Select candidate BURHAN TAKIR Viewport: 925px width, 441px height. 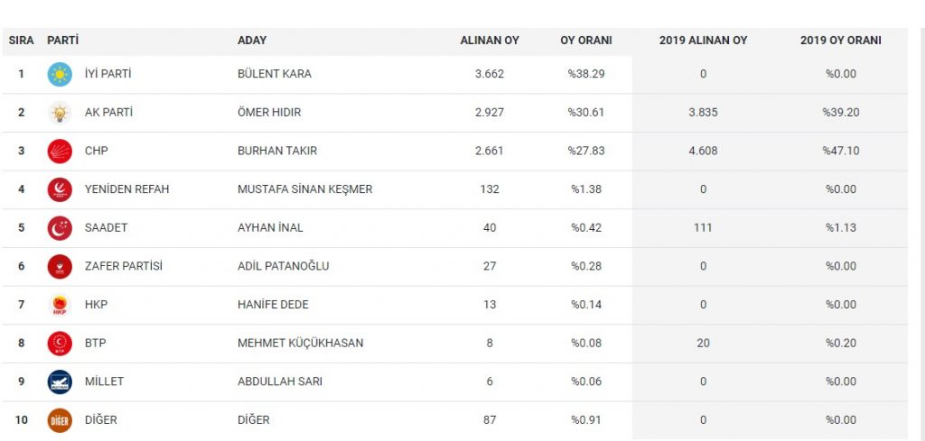coord(276,151)
